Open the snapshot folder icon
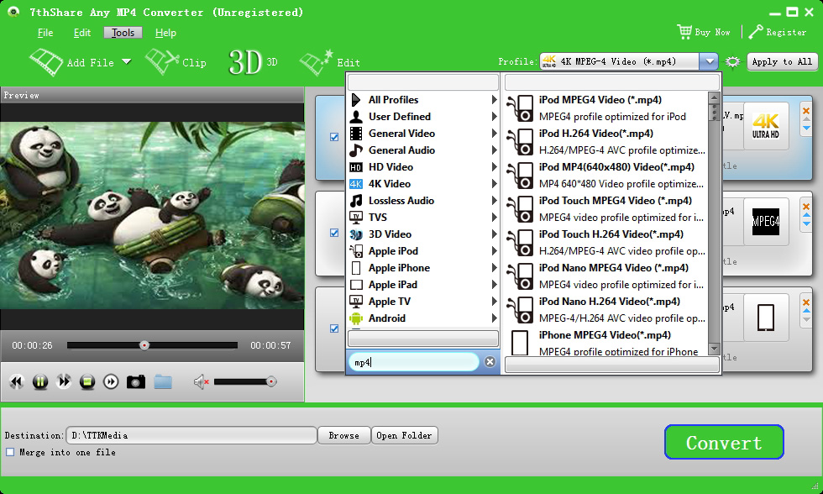 [x=163, y=382]
